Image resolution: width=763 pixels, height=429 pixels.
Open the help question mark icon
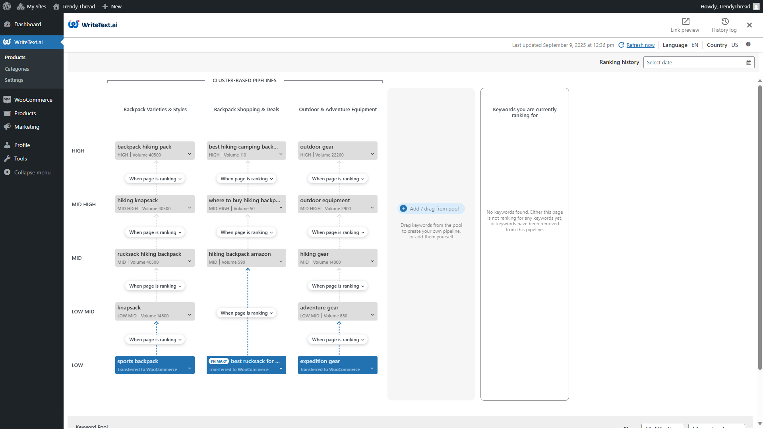[x=749, y=44]
